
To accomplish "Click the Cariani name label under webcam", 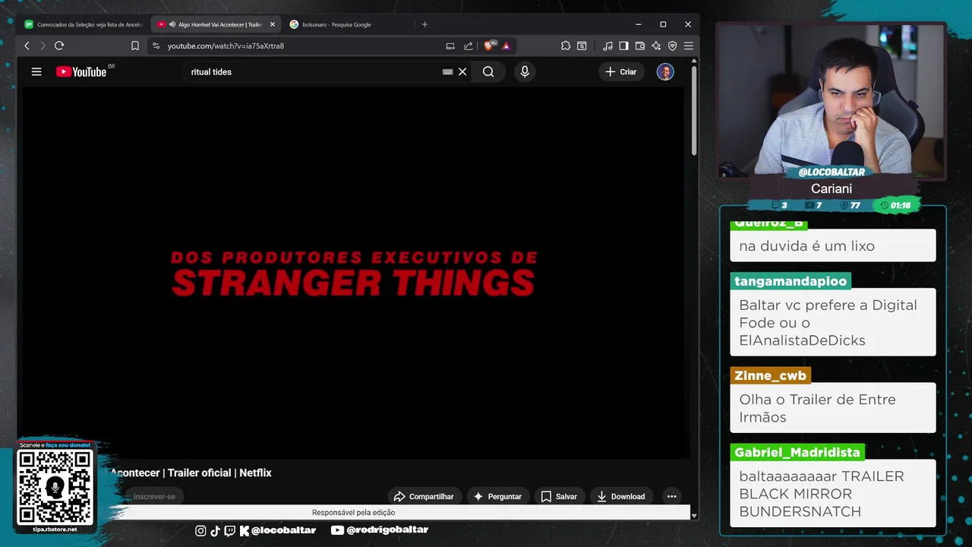I will (x=832, y=188).
